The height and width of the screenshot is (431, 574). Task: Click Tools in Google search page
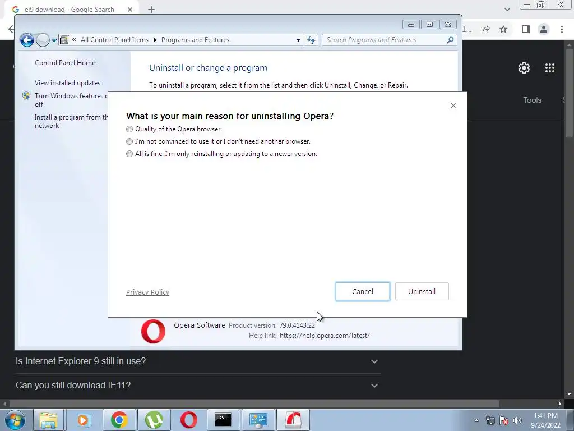pos(532,100)
